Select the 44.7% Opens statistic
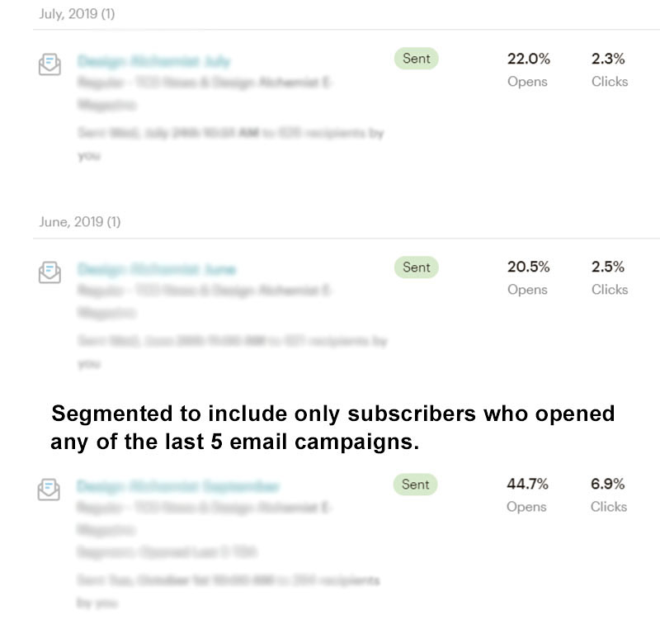Image resolution: width=660 pixels, height=629 pixels. pyautogui.click(x=527, y=494)
